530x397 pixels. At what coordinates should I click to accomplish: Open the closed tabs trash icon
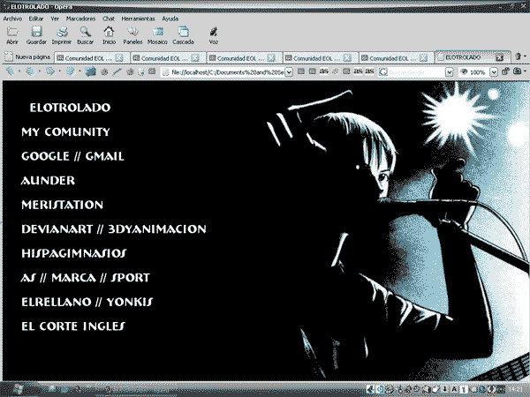click(518, 56)
